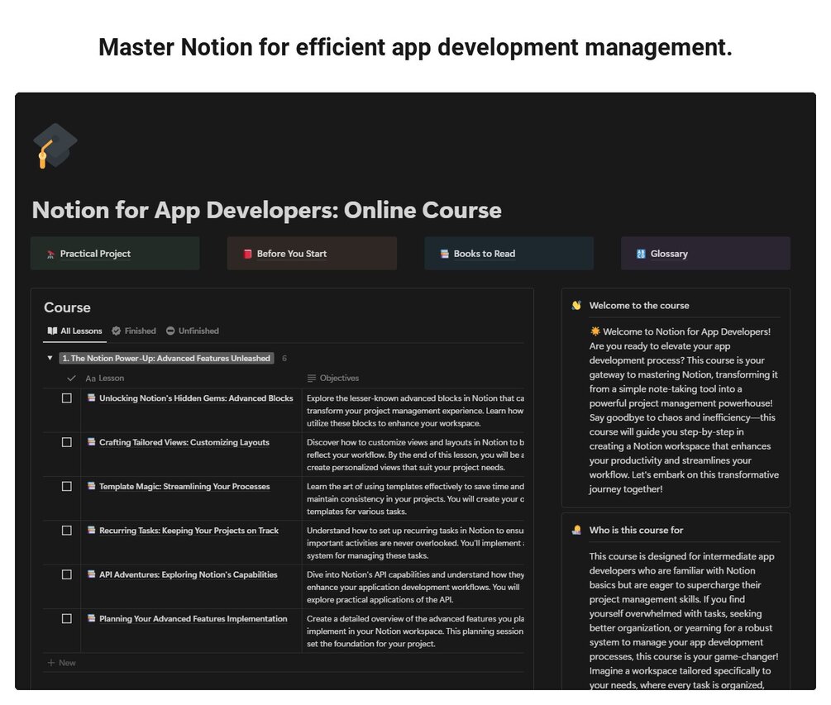Check the API Adventures lesson checkbox

67,574
